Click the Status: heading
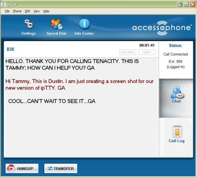This screenshot has height=178, width=197. pyautogui.click(x=176, y=46)
